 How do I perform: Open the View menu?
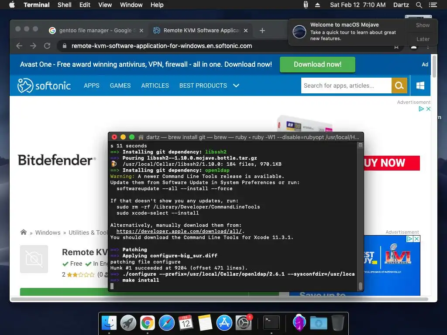[x=105, y=5]
